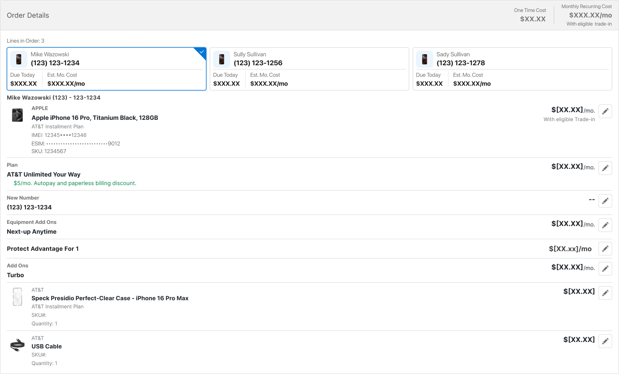Image resolution: width=619 pixels, height=374 pixels.
Task: Click the USB Cable product image
Action: 17,345
